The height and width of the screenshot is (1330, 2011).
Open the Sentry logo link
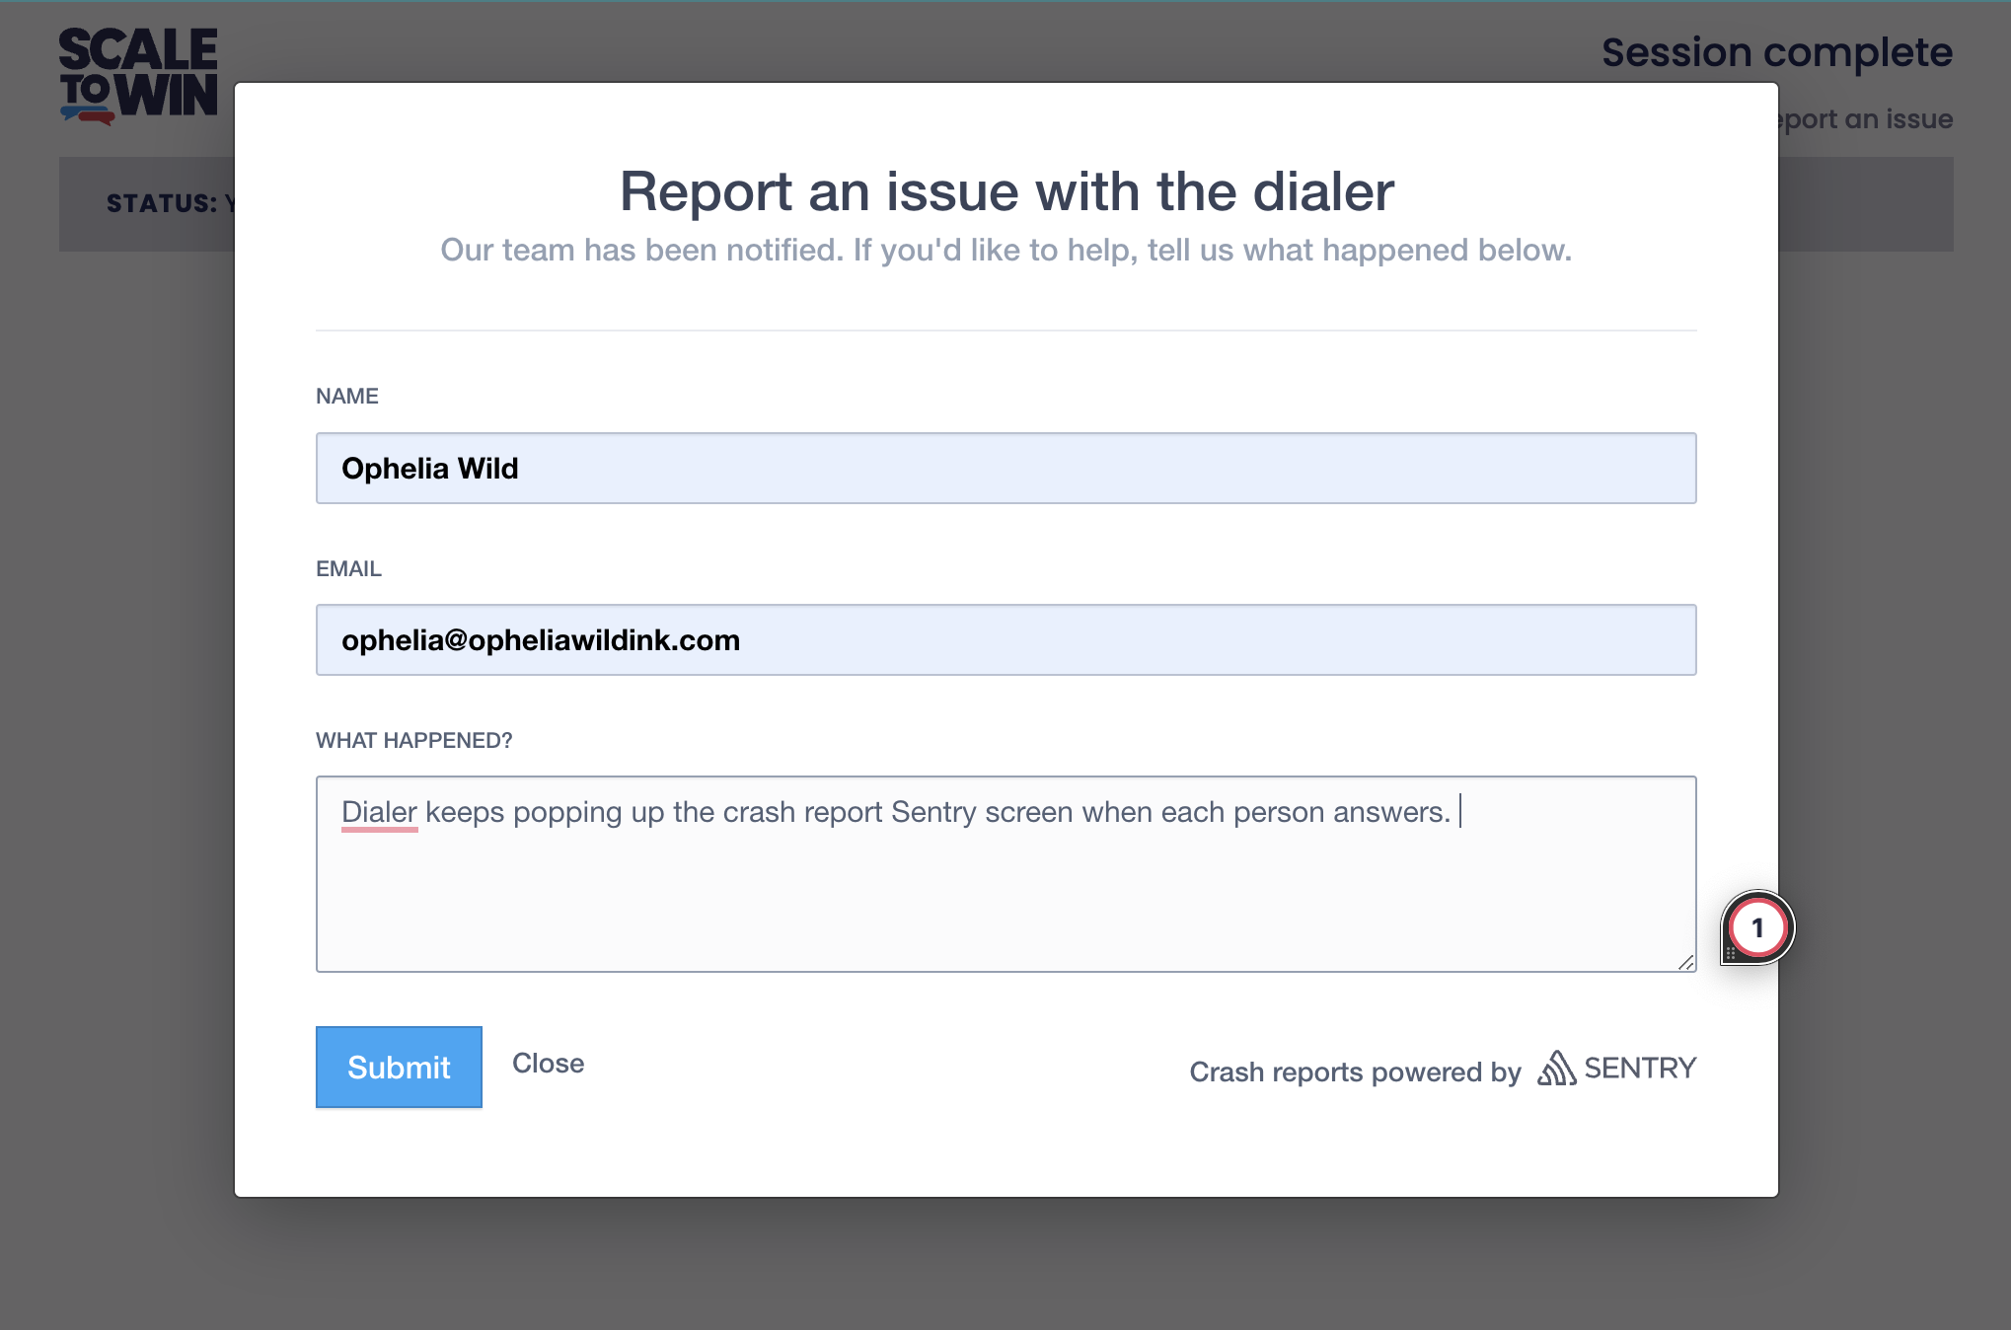[1616, 1069]
